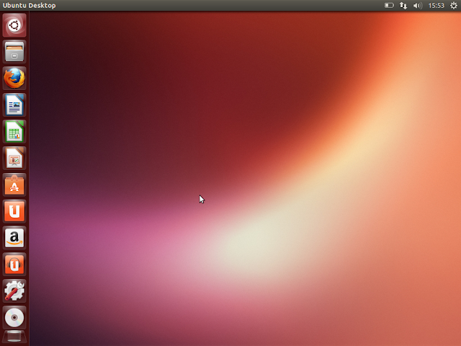Click the 15:53 clock indicator
Viewport: 461px width, 346px height.
(436, 5)
